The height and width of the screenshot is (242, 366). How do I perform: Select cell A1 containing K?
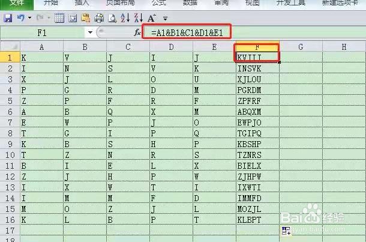[41, 57]
